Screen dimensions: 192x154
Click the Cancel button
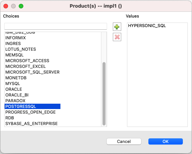coord(124,141)
